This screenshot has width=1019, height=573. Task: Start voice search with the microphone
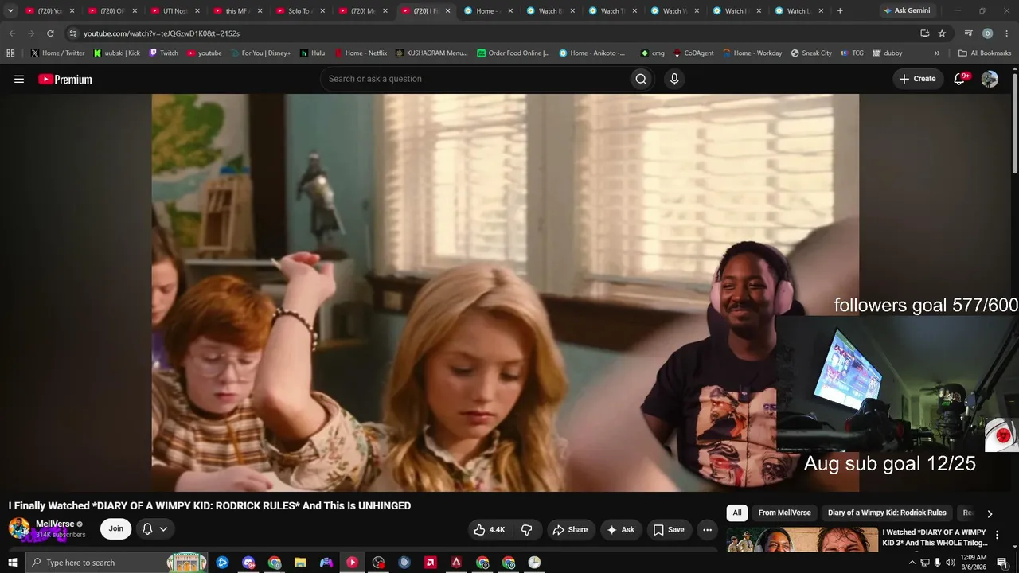[674, 79]
